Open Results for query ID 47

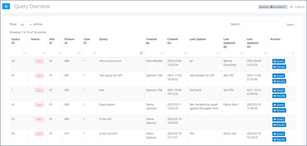point(279,81)
